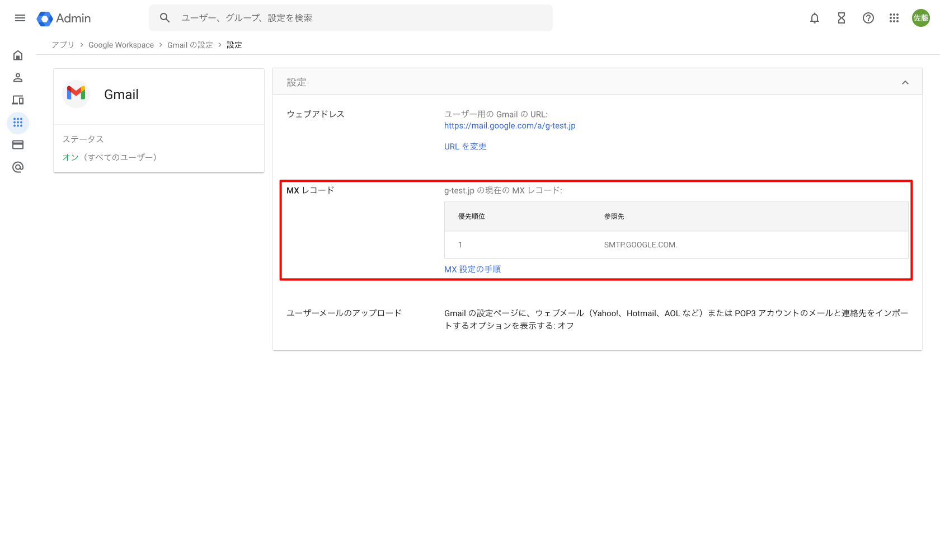
Task: Click the ウェブアドレス setting label
Action: point(316,114)
